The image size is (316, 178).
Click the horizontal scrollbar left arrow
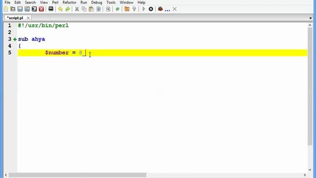coord(6,175)
